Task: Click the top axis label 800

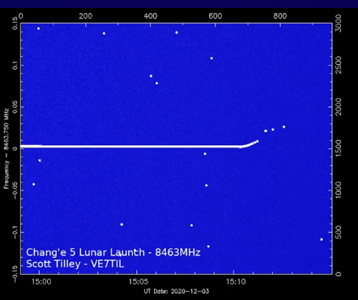Action: point(280,16)
